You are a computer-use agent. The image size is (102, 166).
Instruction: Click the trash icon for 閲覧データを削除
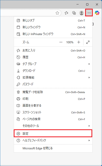[18, 92]
